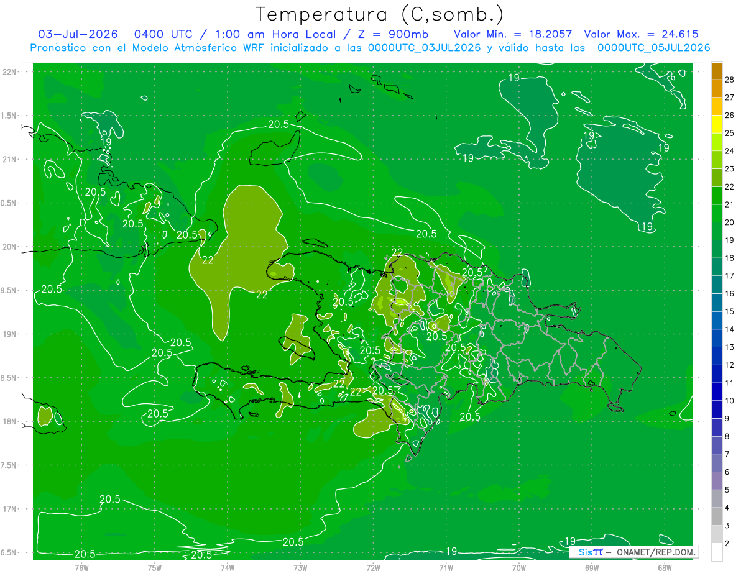Screen dimensions: 746x576
Task: Click the '21N' latitude axis label
Action: point(10,159)
